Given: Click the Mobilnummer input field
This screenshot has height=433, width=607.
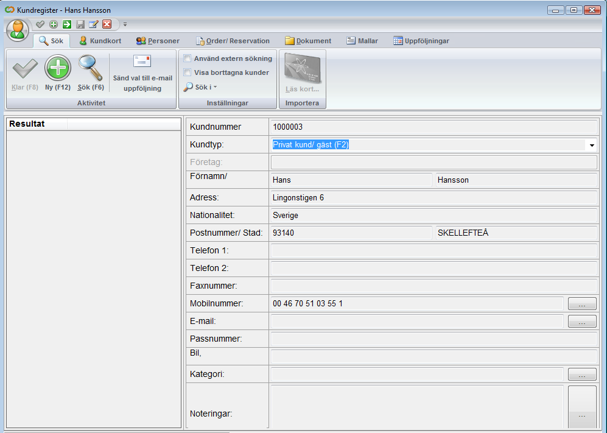Looking at the screenshot, I should [x=417, y=304].
